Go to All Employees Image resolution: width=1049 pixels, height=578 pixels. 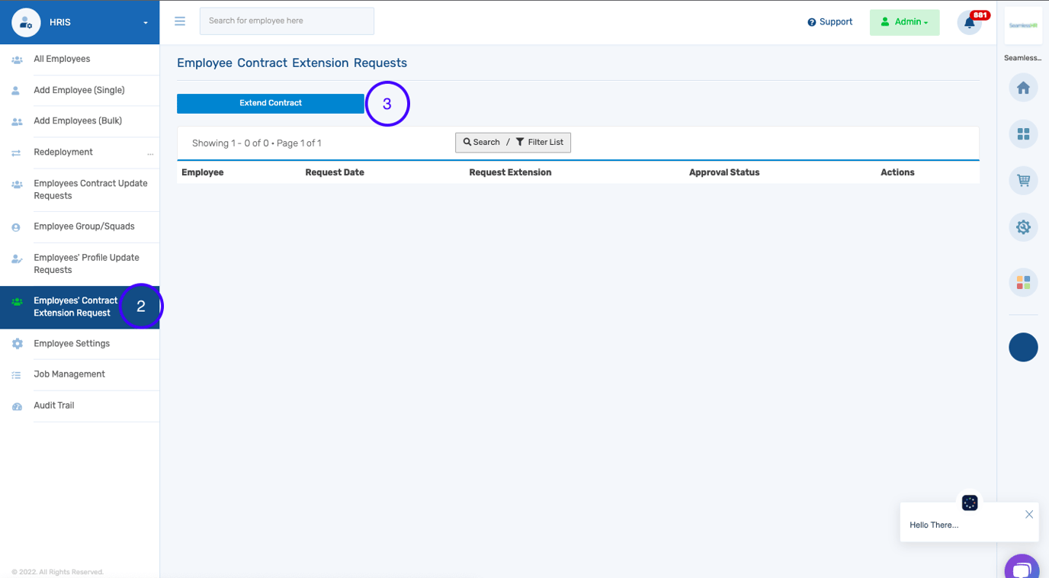point(62,59)
